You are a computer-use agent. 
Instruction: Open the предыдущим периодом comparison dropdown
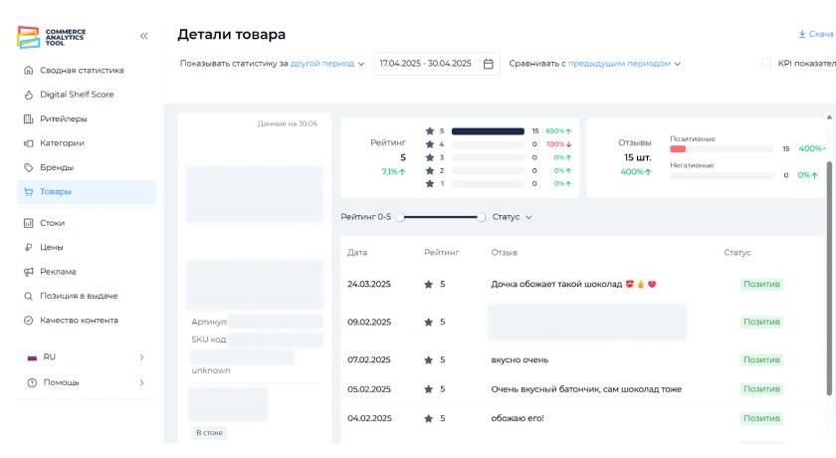click(x=624, y=64)
